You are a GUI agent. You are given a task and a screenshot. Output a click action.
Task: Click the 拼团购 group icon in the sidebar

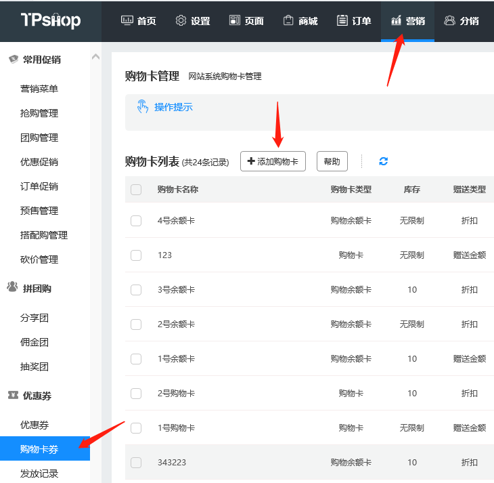tap(13, 287)
